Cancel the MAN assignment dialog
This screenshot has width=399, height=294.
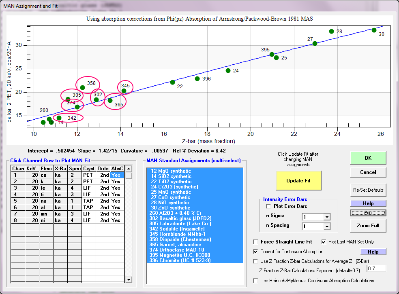(x=368, y=172)
